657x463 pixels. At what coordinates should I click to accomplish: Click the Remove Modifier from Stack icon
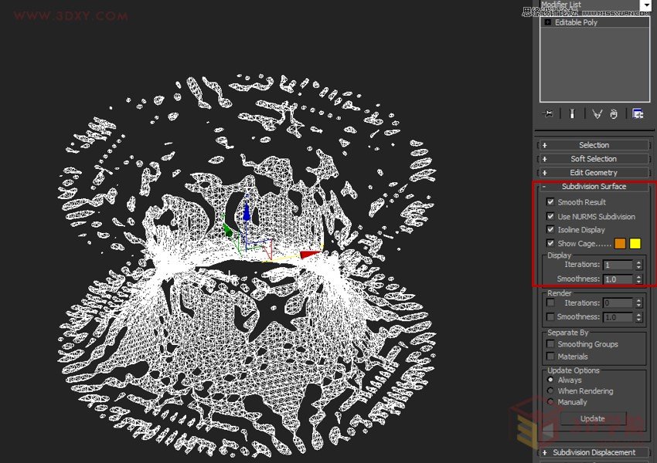(613, 113)
